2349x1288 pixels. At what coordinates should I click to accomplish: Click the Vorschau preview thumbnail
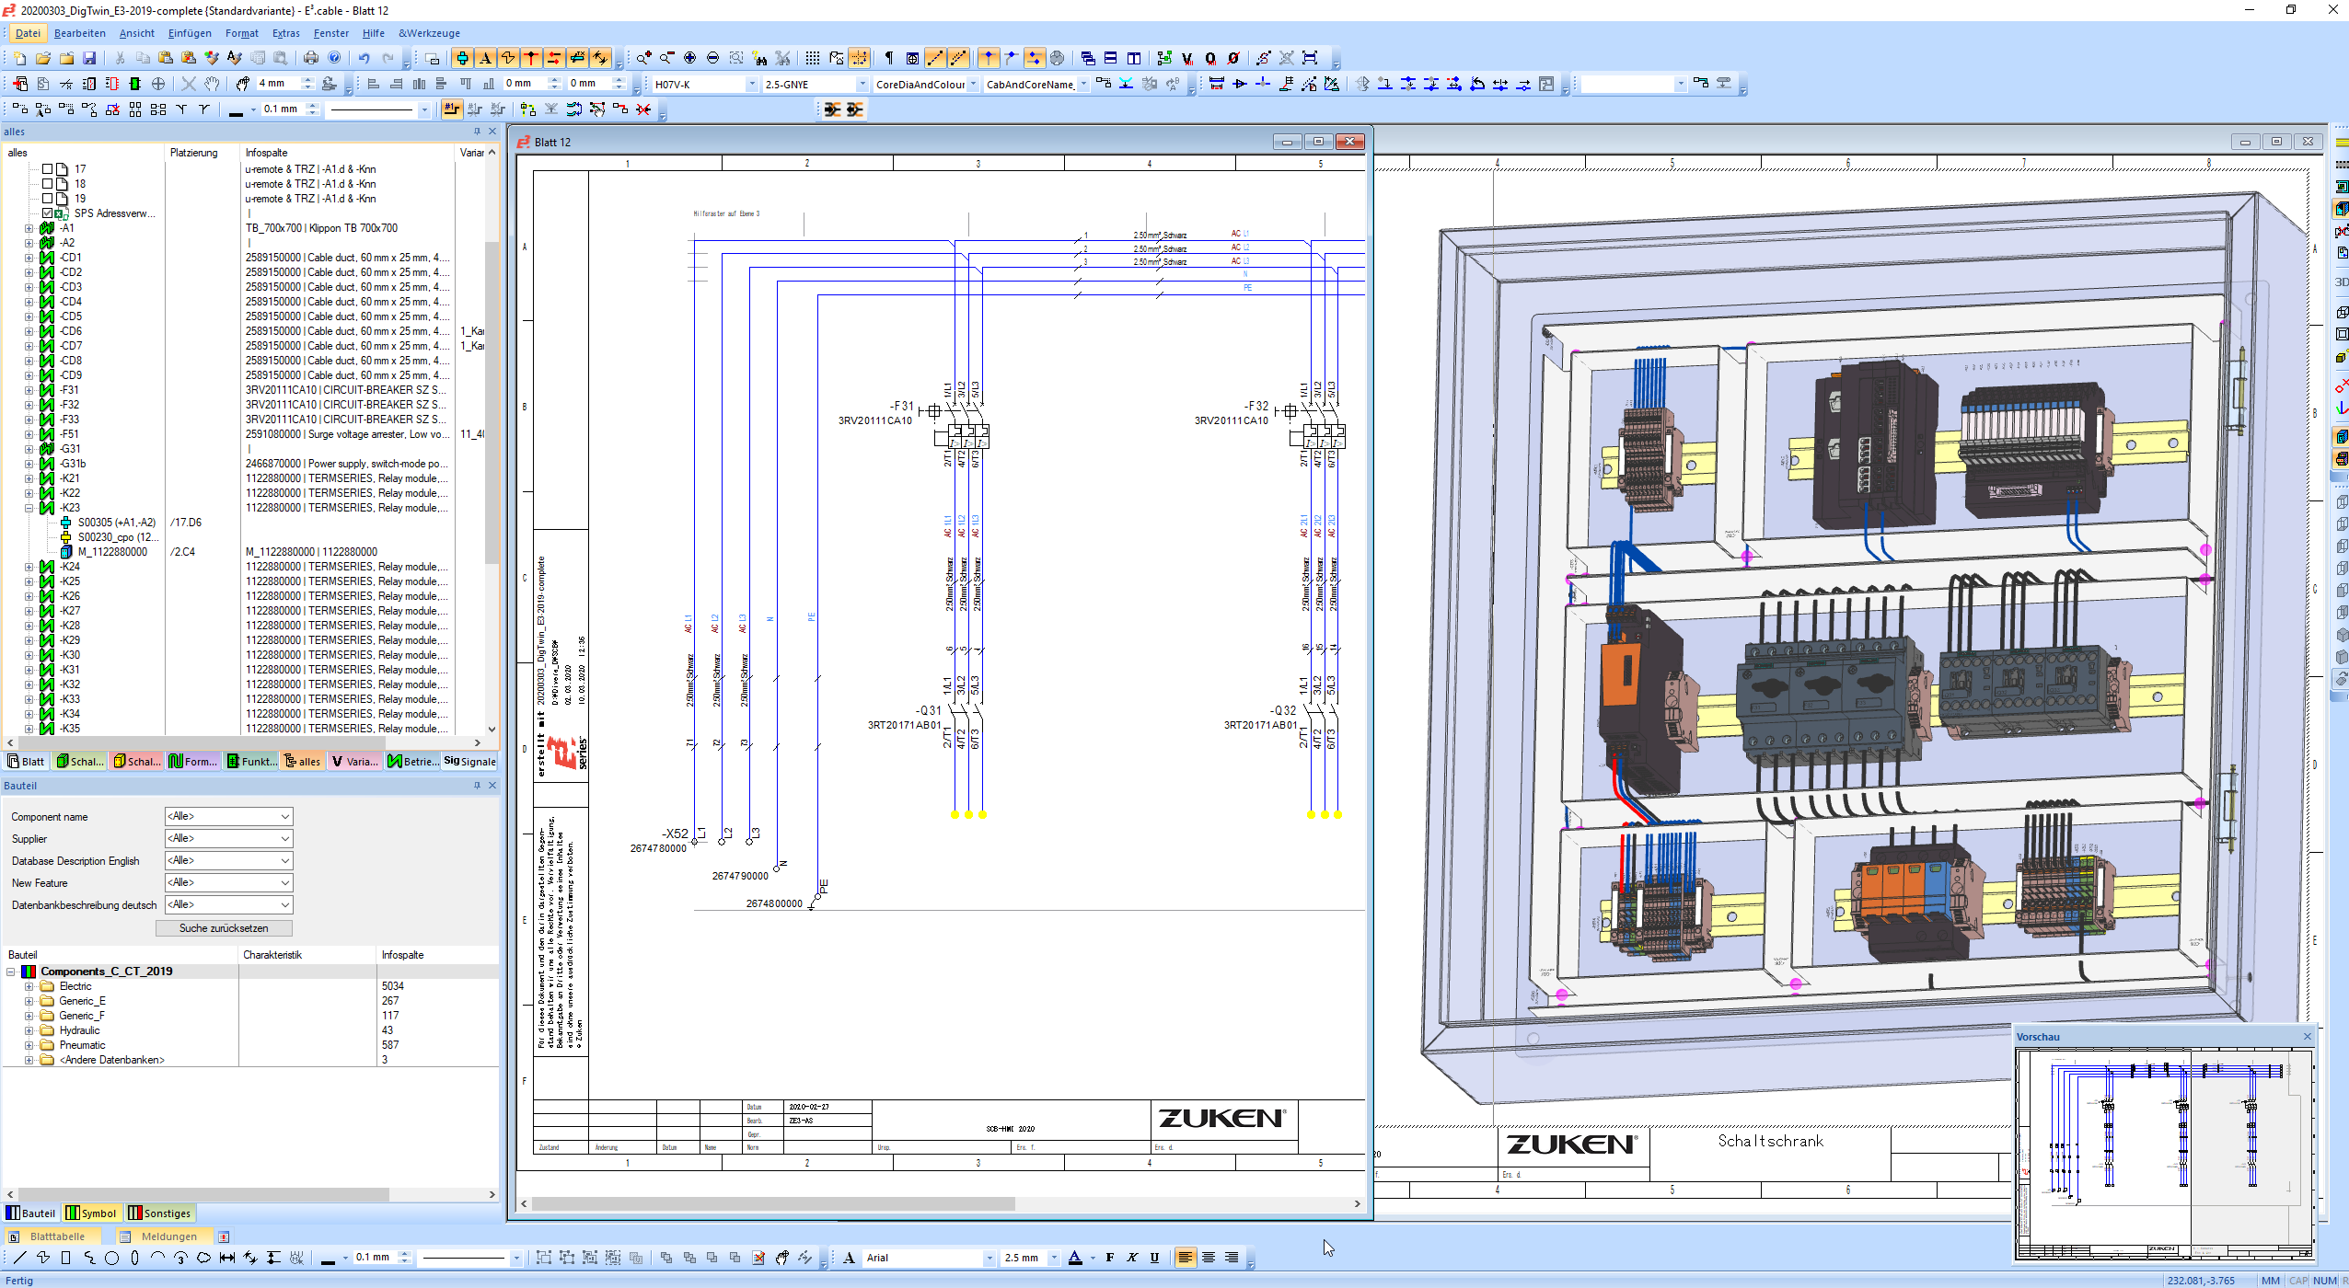[x=2163, y=1154]
